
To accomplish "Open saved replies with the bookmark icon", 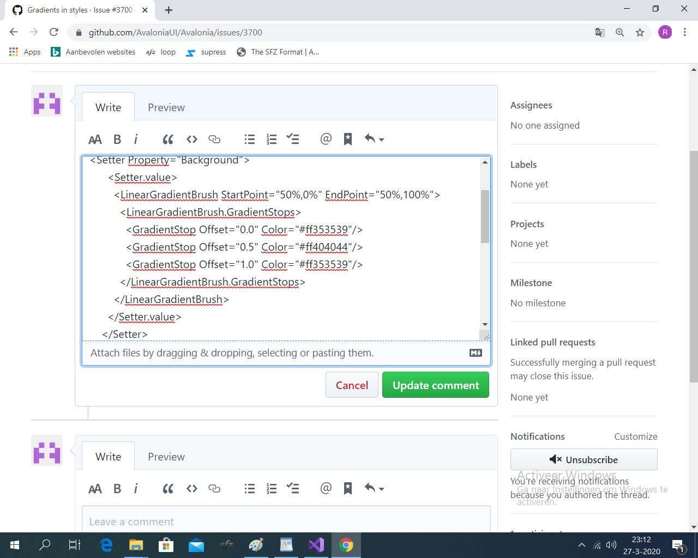I will [x=347, y=139].
